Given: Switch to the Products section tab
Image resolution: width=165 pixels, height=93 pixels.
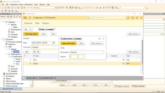Looking at the screenshot, I should click(46, 23).
